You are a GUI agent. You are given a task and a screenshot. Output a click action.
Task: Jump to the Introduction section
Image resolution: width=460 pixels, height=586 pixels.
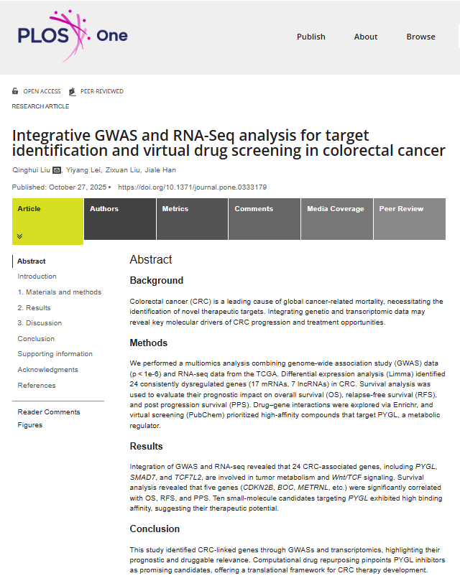pos(37,276)
